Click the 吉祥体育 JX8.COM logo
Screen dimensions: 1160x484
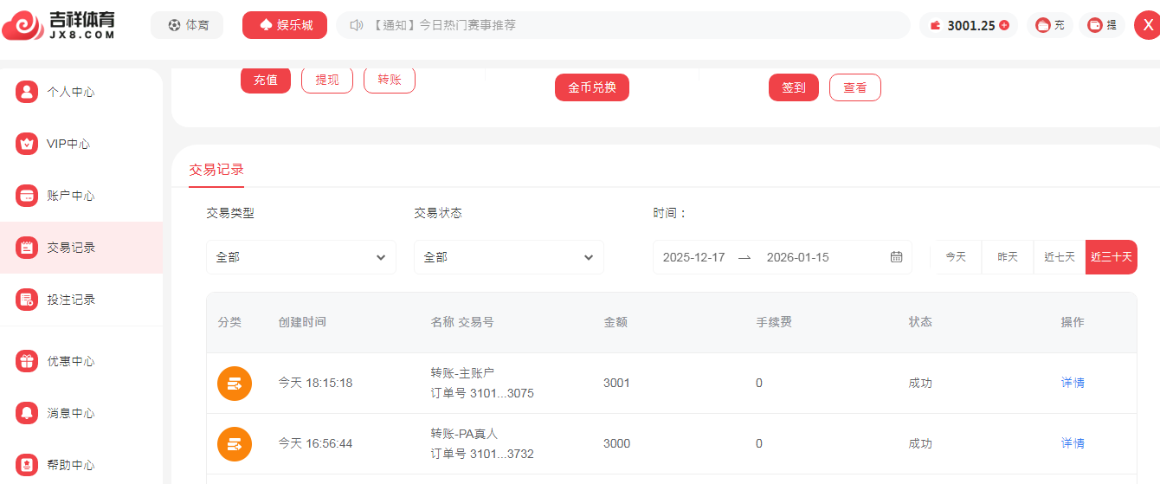59,25
